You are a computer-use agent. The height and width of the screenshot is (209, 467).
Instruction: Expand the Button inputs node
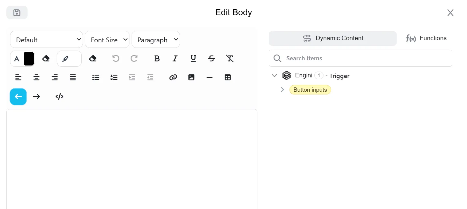282,90
